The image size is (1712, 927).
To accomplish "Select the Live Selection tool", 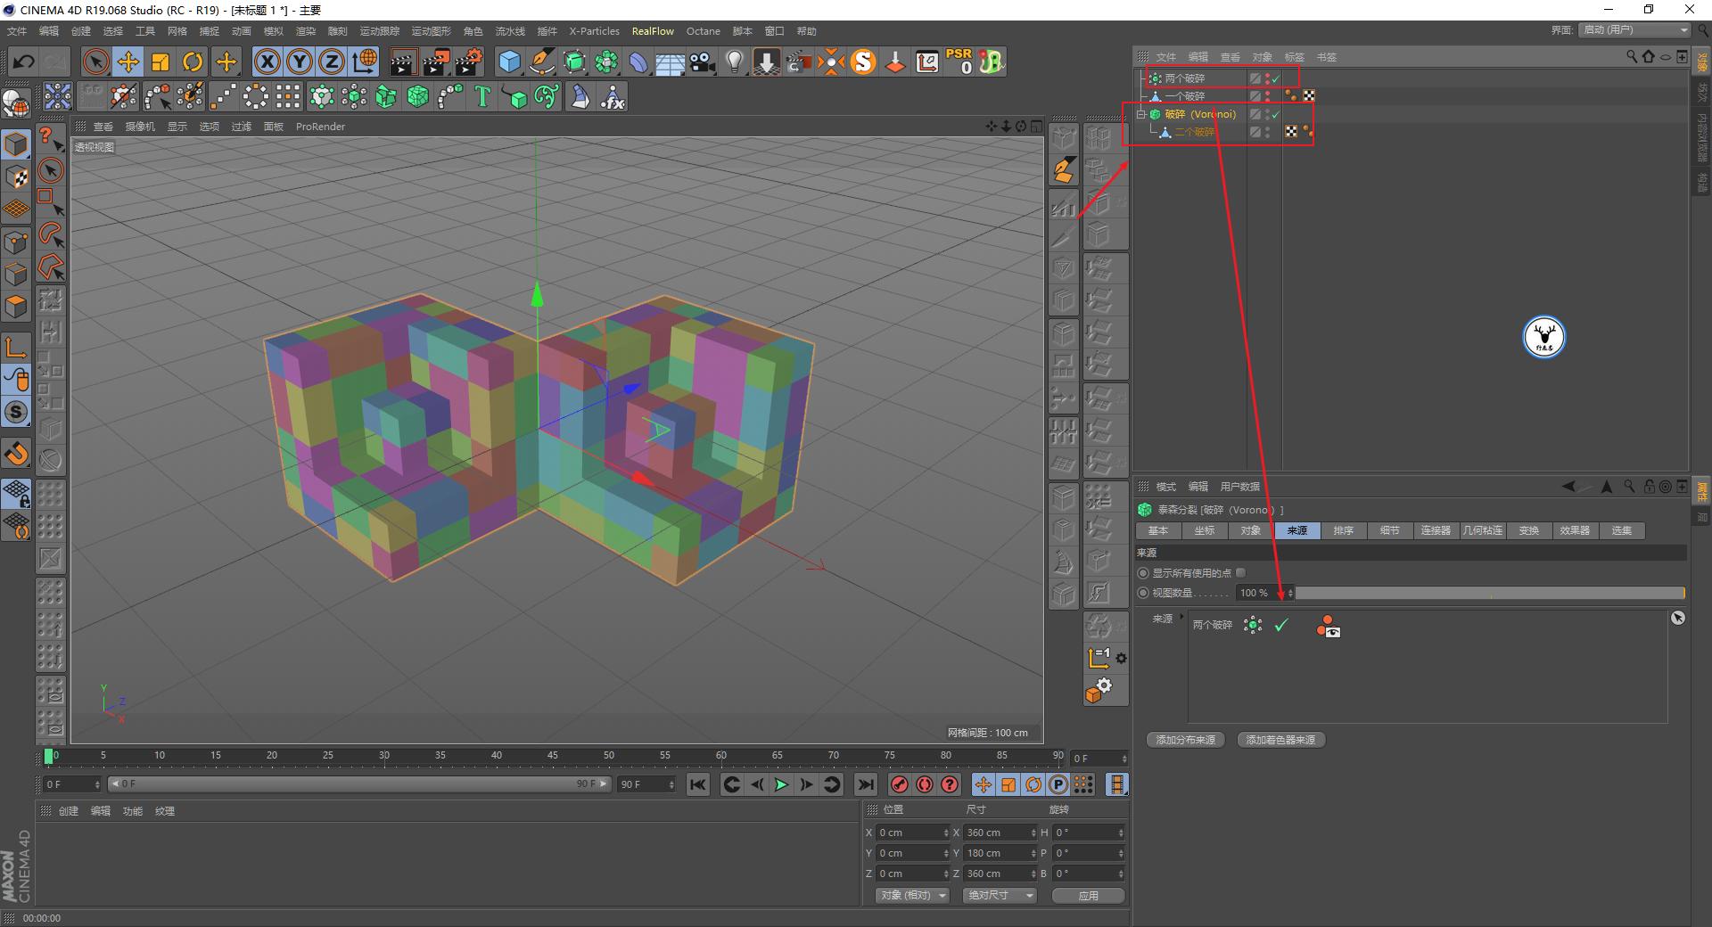I will (x=94, y=62).
